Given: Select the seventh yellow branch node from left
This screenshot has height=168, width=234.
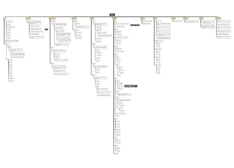Looking at the screenshot, I should pos(142,18).
